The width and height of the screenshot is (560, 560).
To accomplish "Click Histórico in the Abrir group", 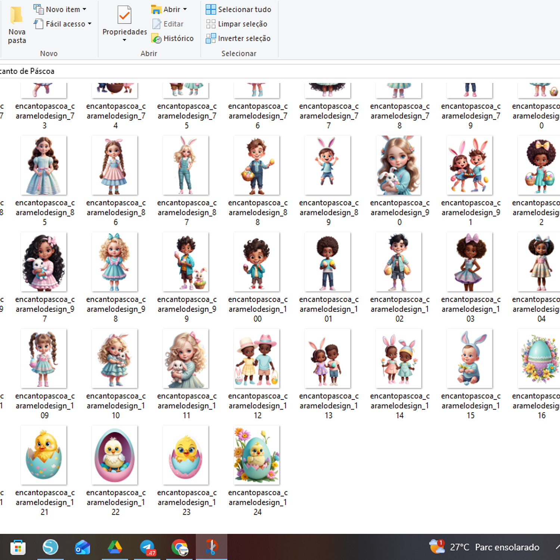I will 172,38.
